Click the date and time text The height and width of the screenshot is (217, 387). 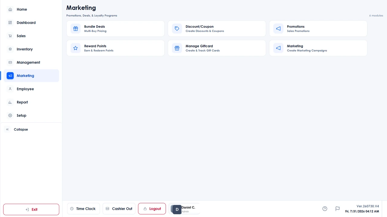[x=362, y=211]
